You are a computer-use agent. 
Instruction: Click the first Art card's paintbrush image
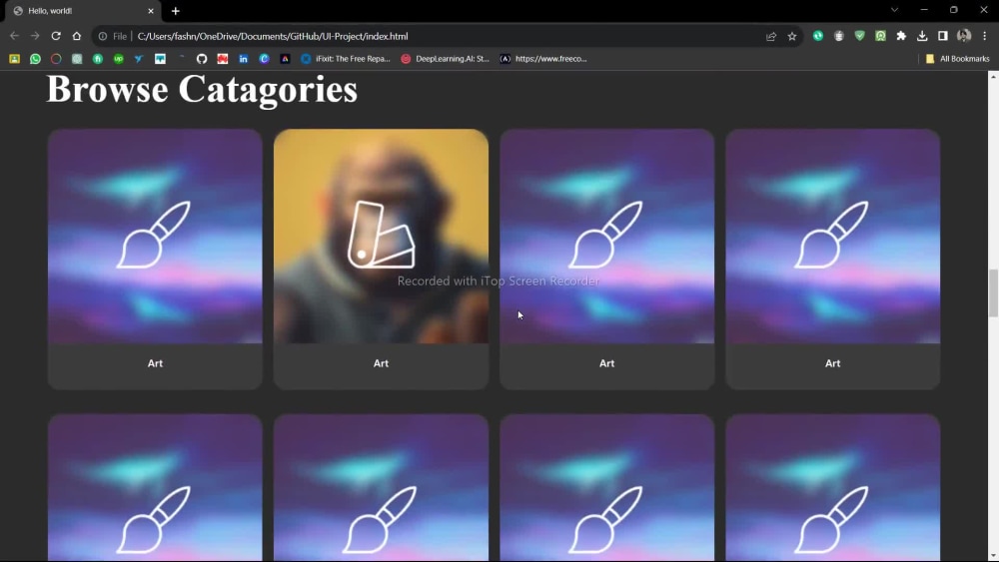click(x=155, y=237)
